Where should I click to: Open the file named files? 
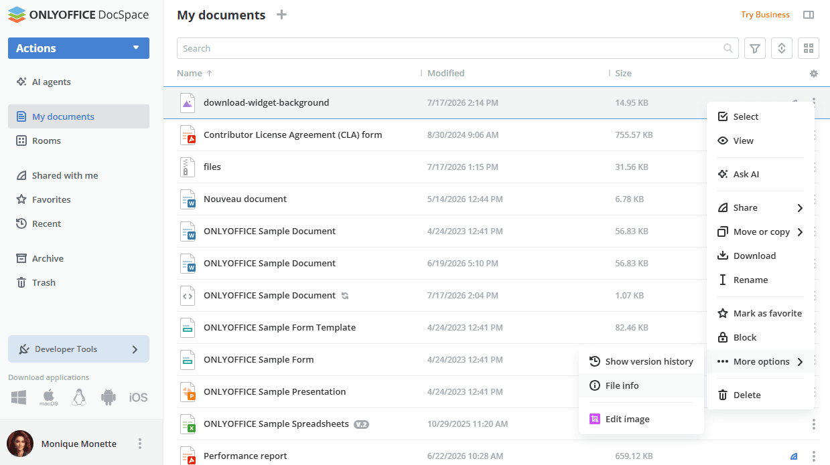[212, 167]
